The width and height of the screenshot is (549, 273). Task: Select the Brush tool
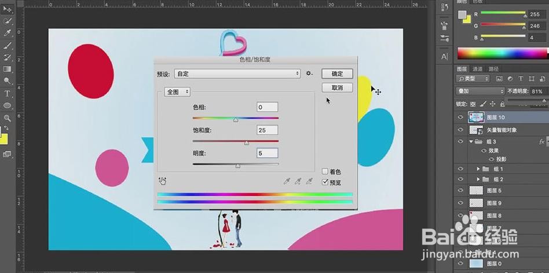coord(7,45)
